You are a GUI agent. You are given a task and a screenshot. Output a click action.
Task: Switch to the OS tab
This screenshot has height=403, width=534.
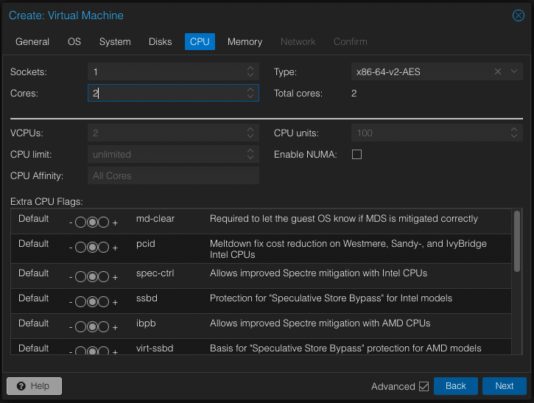coord(74,42)
